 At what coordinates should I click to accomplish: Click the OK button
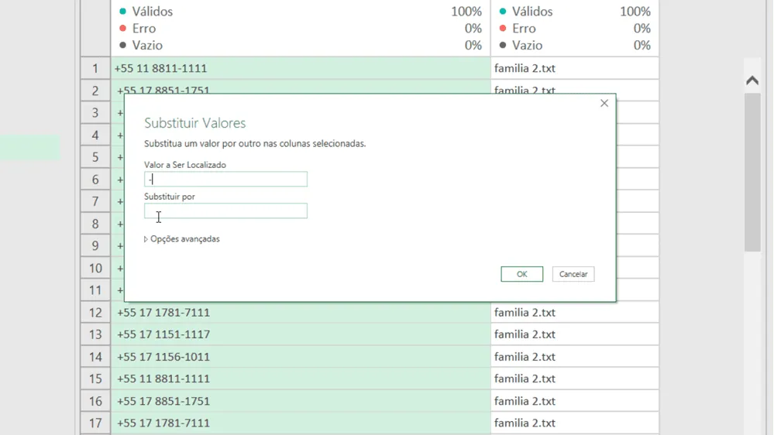tap(521, 274)
